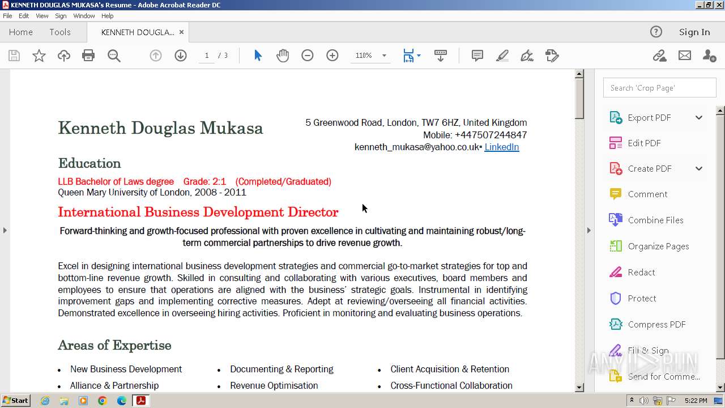Image resolution: width=725 pixels, height=408 pixels.
Task: Open the Windows Start menu
Action: [x=16, y=400]
